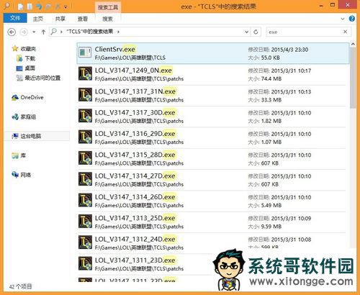
Task: Select the LOL_V3147_1315_28D.exe icon
Action: click(x=85, y=158)
